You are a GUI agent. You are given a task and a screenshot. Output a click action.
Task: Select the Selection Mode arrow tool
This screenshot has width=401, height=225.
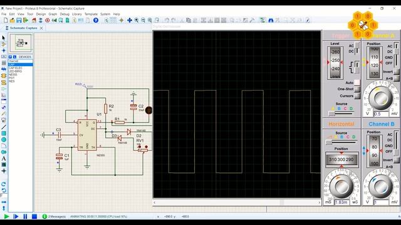tap(4, 37)
